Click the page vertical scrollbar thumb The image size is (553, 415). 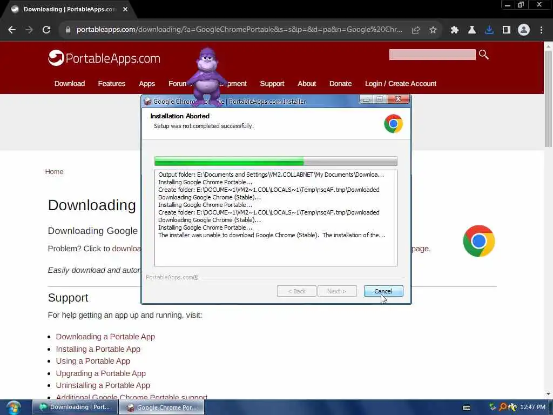(548, 99)
